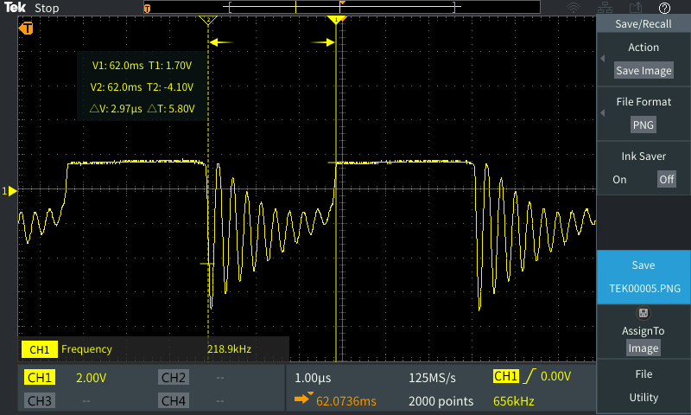Turn Ink Saver Off
691x415 pixels.
[666, 180]
